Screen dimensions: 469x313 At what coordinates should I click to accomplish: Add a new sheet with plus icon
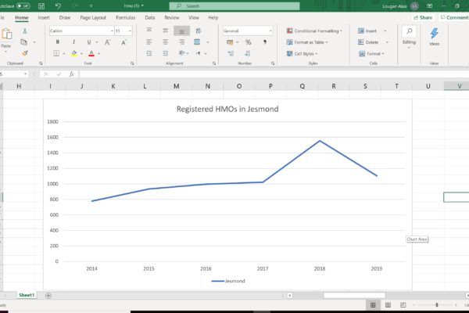48,296
